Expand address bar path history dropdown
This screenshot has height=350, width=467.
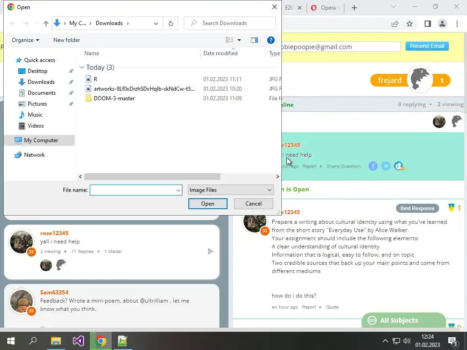(x=156, y=24)
